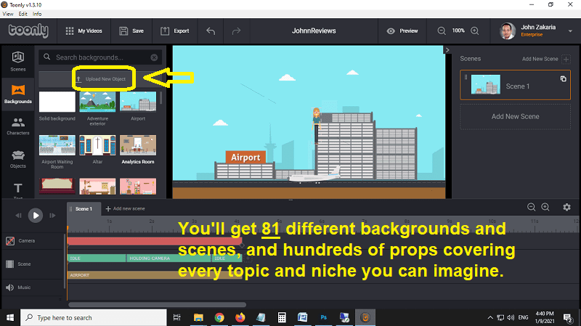Undo the last action
Screen dimensions: 581x326
pos(211,31)
